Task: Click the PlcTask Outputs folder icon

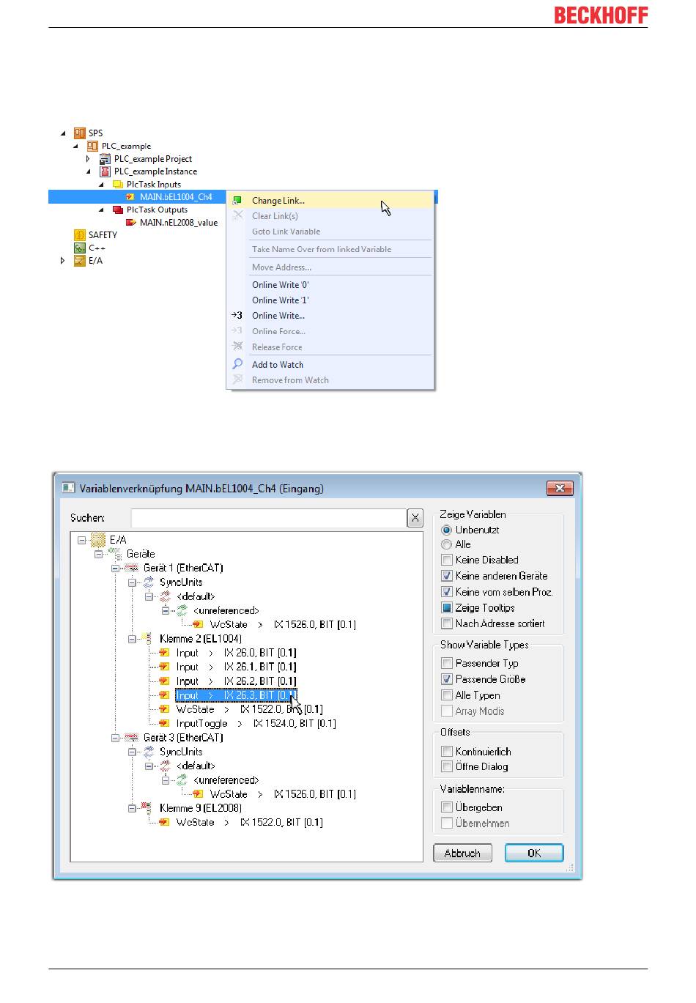Action: pyautogui.click(x=117, y=210)
